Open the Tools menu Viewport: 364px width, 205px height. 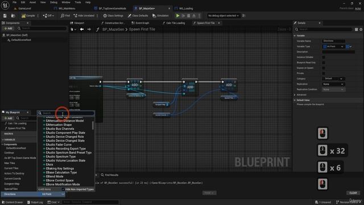tap(78, 2)
